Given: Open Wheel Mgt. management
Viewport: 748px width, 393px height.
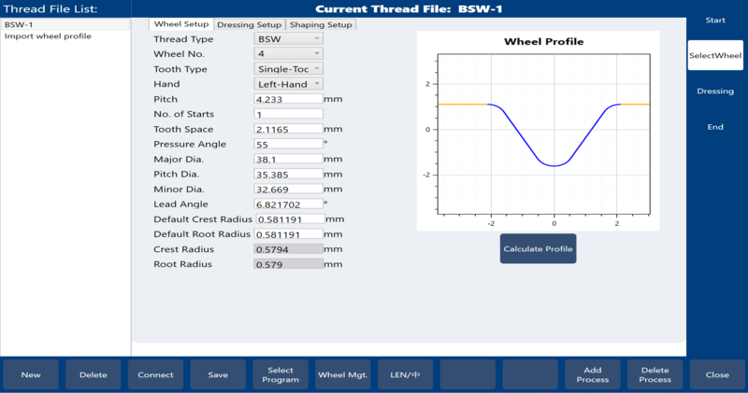Looking at the screenshot, I should pos(343,375).
